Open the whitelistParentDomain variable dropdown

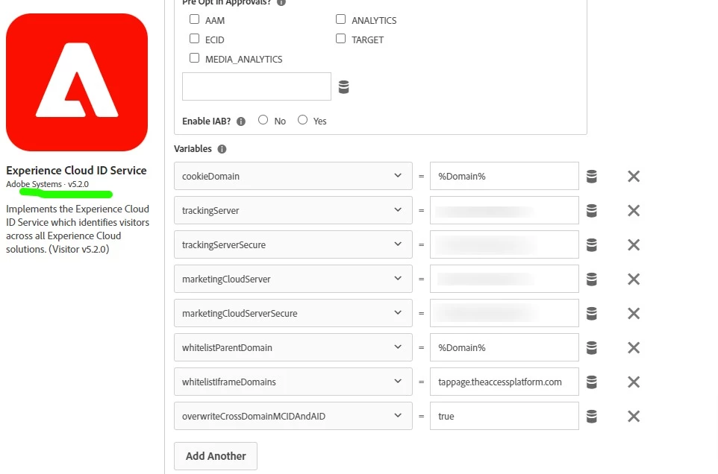coord(293,347)
